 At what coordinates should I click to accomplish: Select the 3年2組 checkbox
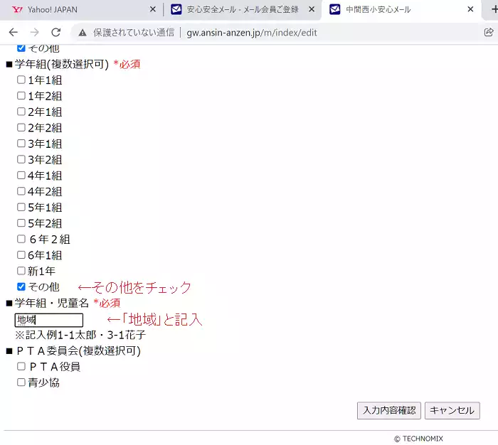click(x=21, y=159)
